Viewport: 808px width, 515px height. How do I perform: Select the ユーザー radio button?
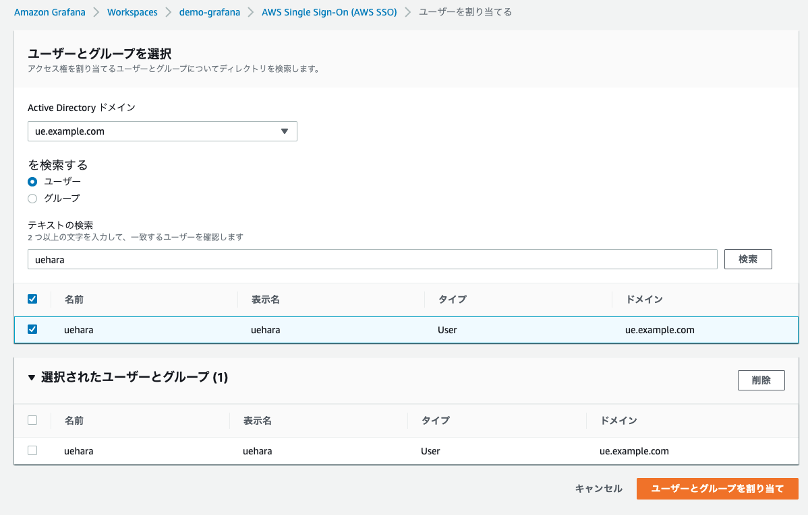[x=32, y=181]
